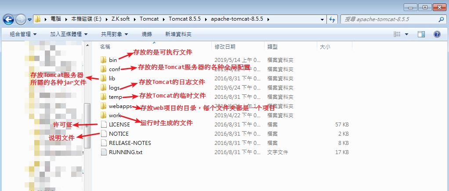Open the address bar history dropdown
This screenshot has width=449, height=191.
point(322,19)
